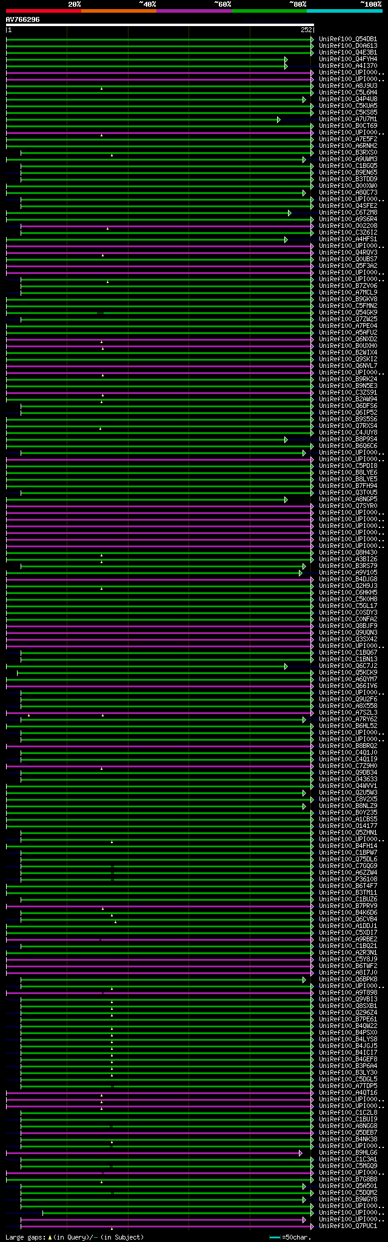
Task: Select label UniRef100_C5KUA5
Action: tap(348, 106)
